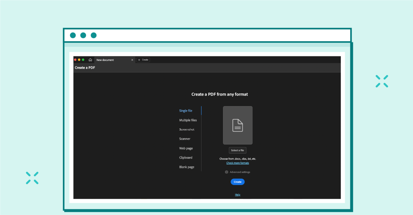Click the document placeholder icon in the drop zone
This screenshot has width=413, height=215.
(237, 125)
